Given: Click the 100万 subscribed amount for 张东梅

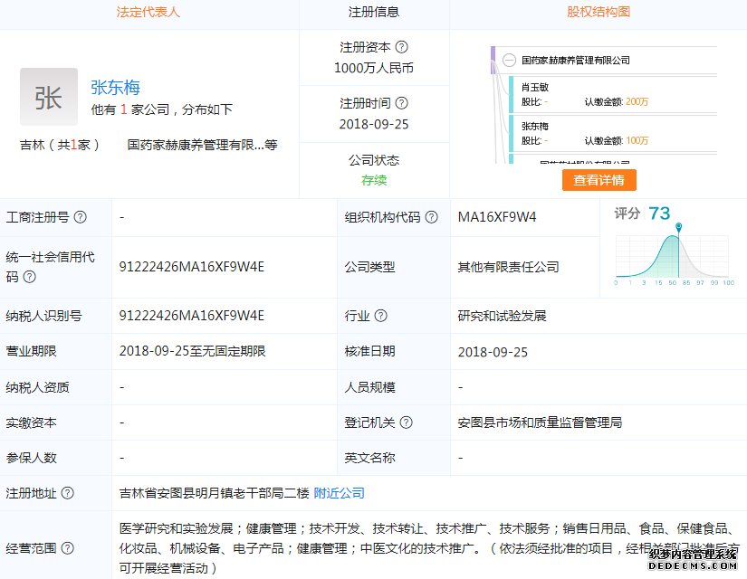Looking at the screenshot, I should pos(637,140).
